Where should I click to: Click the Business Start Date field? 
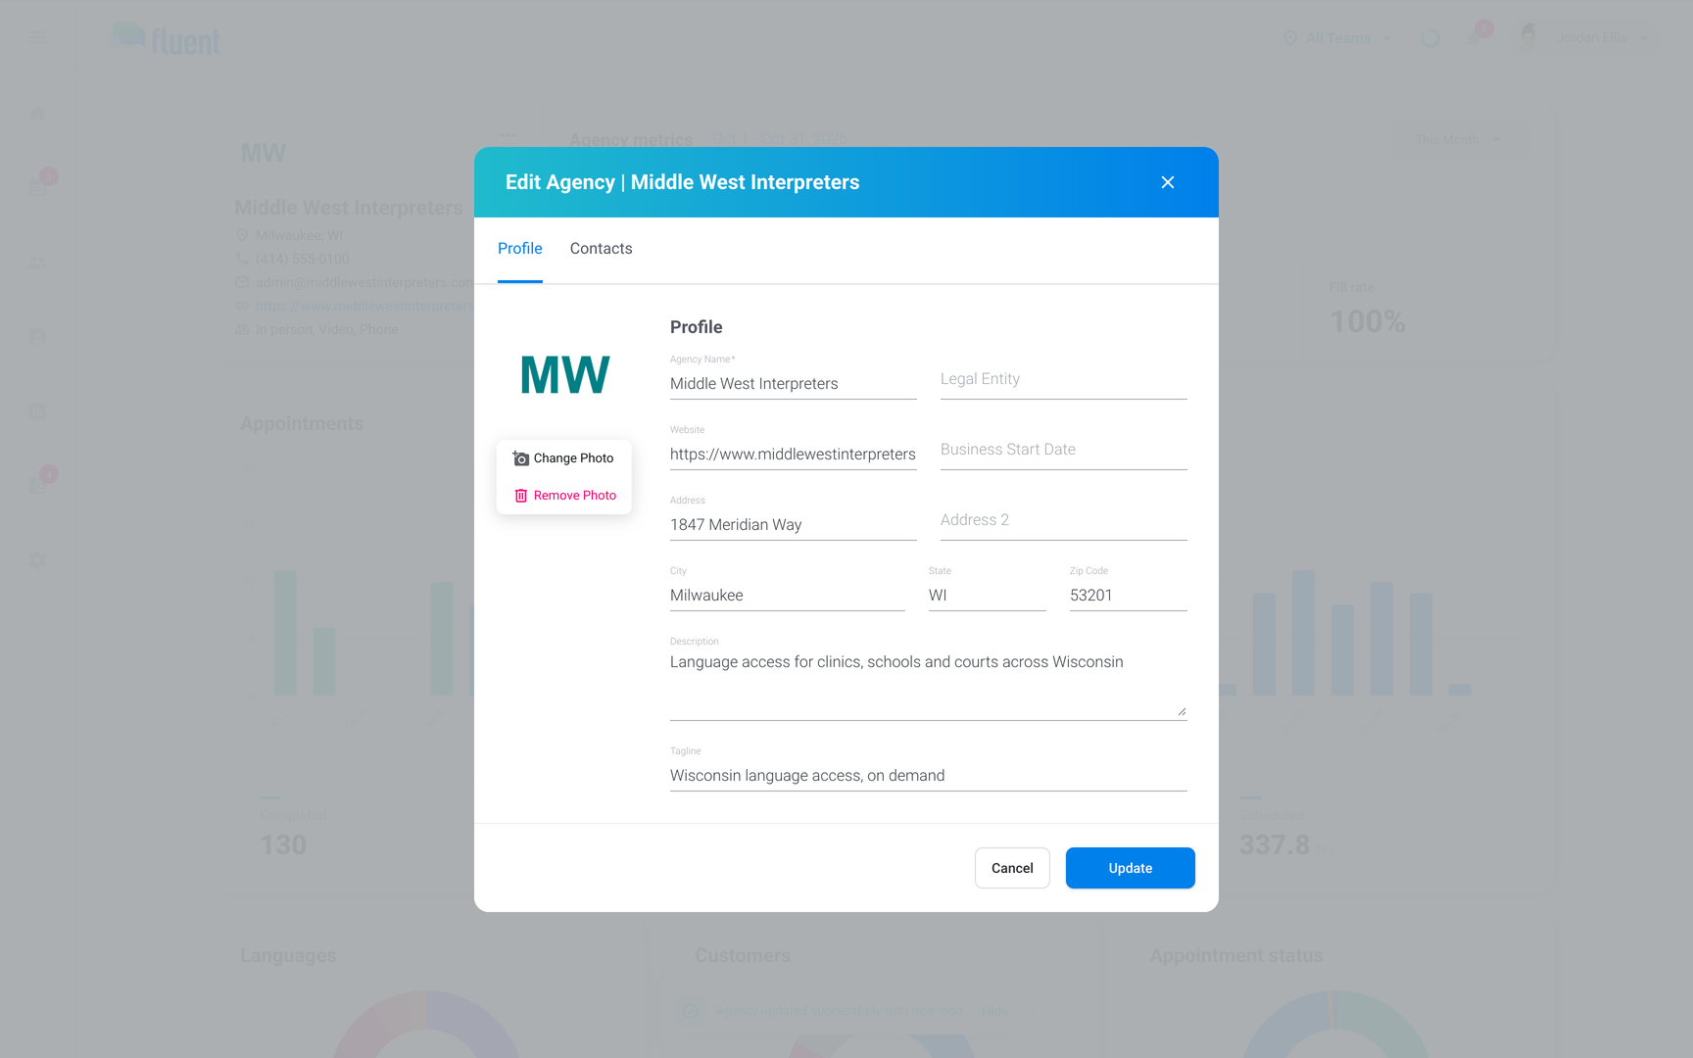click(x=1064, y=450)
